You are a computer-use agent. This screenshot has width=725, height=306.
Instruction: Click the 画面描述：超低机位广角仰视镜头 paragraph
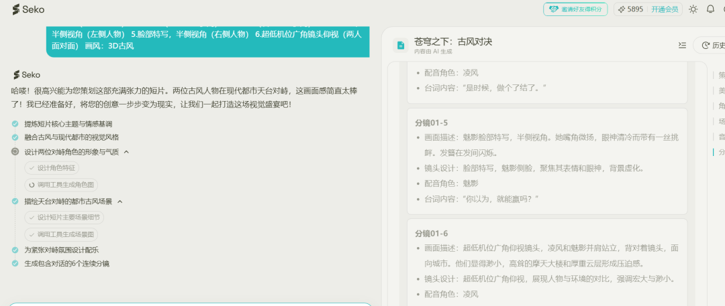[551, 256]
